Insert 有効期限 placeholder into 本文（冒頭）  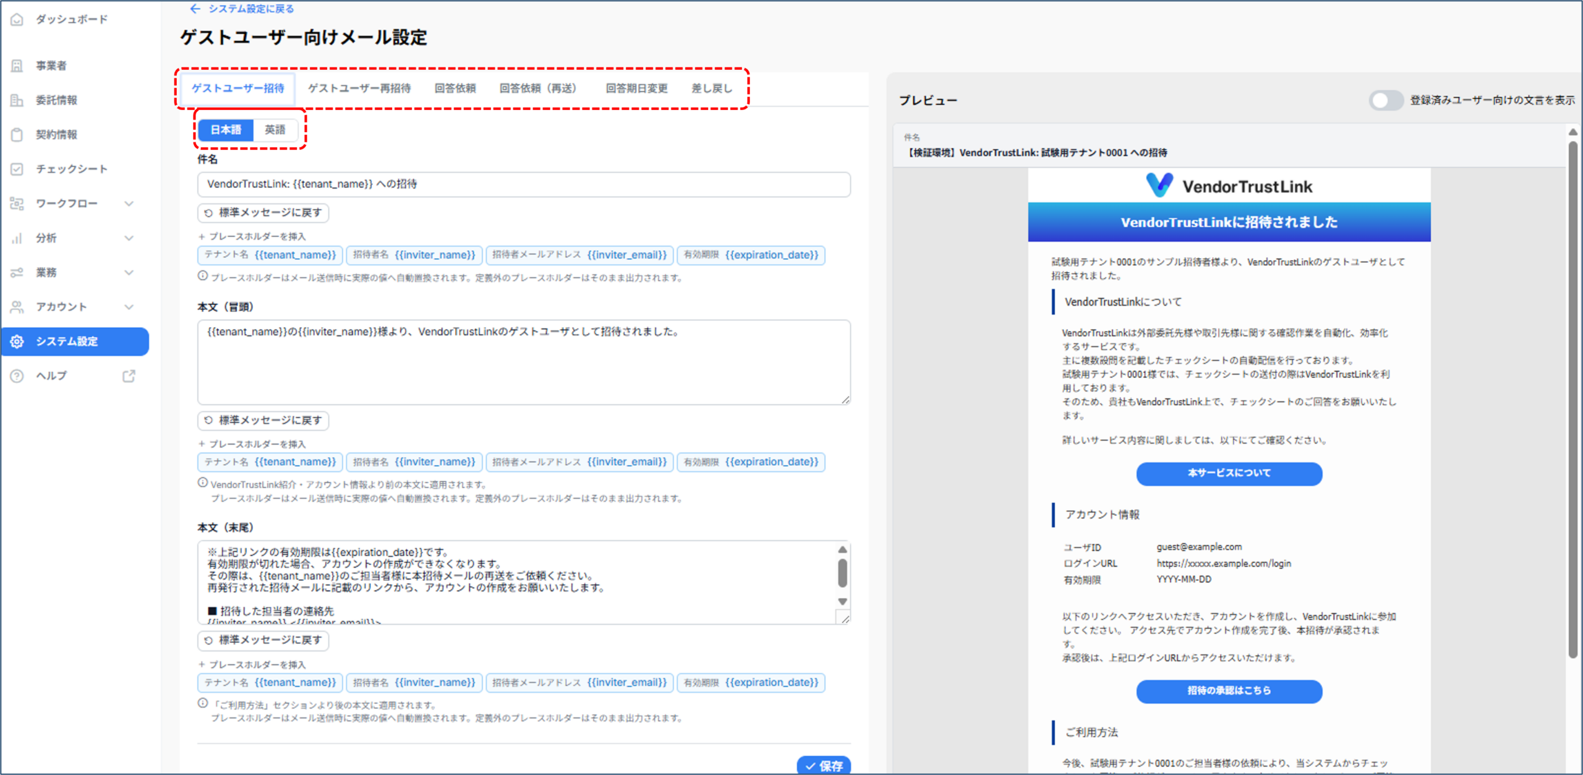click(751, 462)
